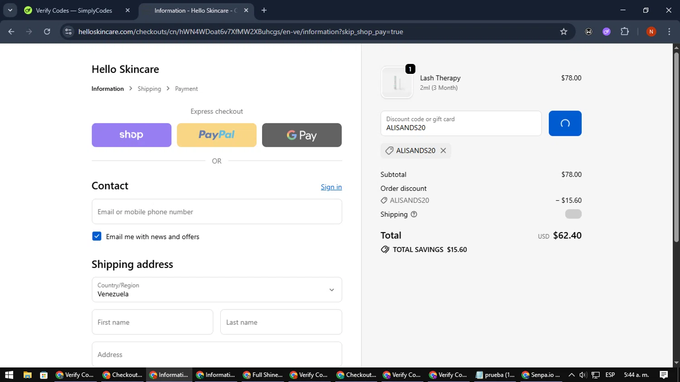Open the Shipping help question icon
680x382 pixels.
tap(414, 214)
